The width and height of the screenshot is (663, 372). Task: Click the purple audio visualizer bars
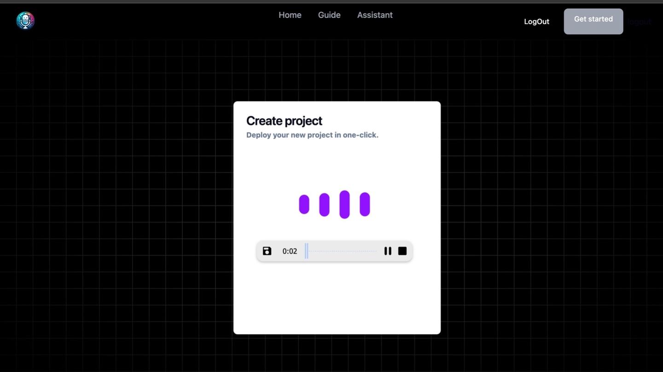pos(334,204)
